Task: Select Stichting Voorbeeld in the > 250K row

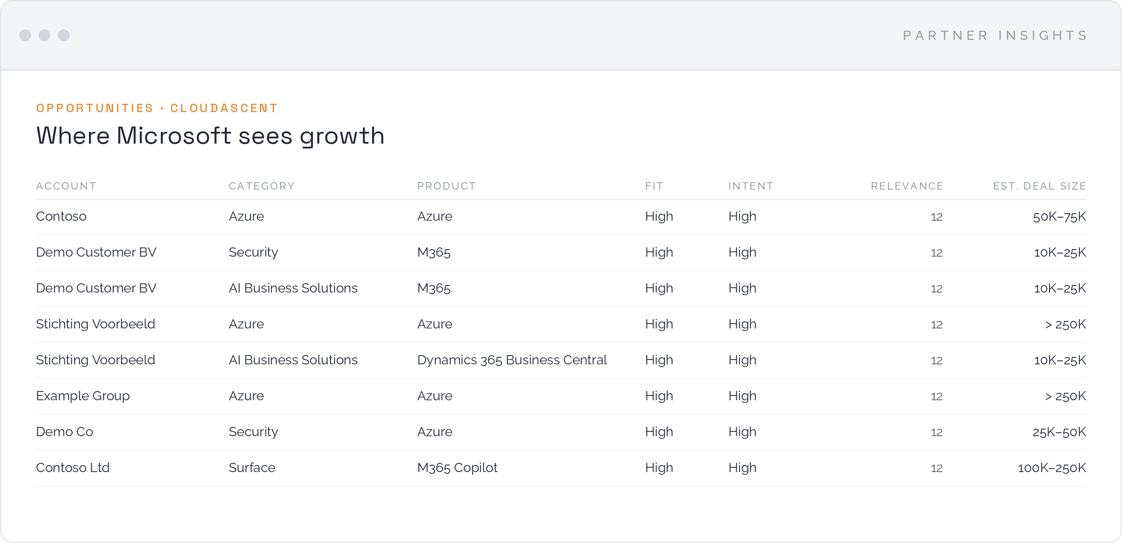Action: (x=96, y=324)
